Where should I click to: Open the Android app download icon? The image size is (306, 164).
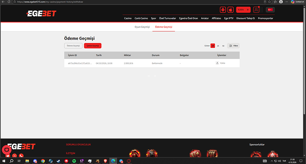point(223,10)
